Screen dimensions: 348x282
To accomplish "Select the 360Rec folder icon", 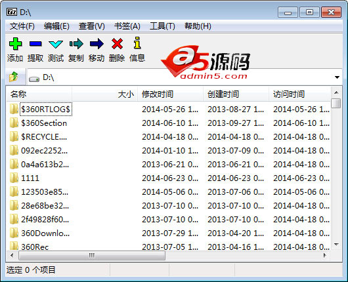I will [x=14, y=246].
